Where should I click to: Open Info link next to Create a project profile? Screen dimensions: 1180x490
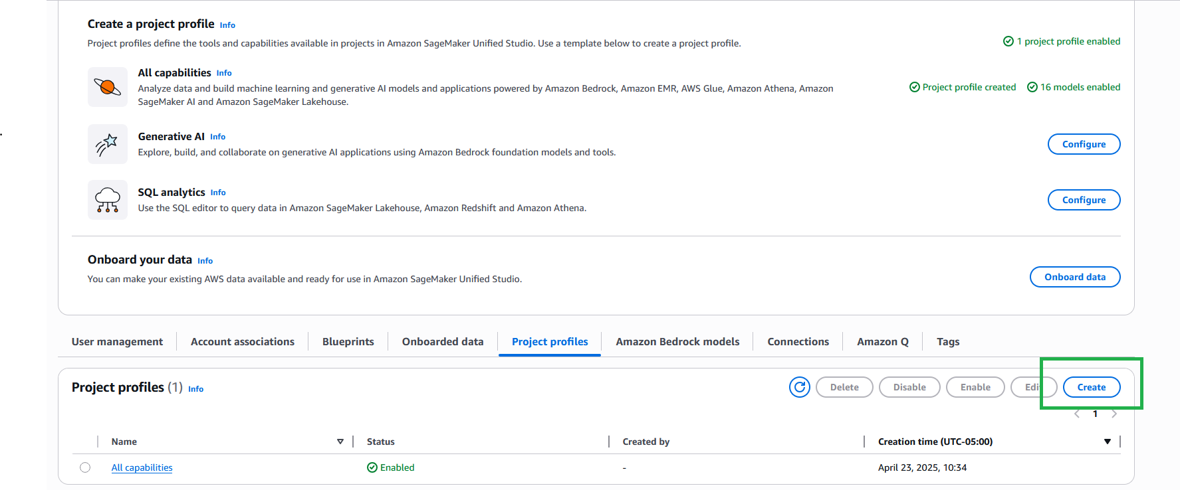pos(227,25)
